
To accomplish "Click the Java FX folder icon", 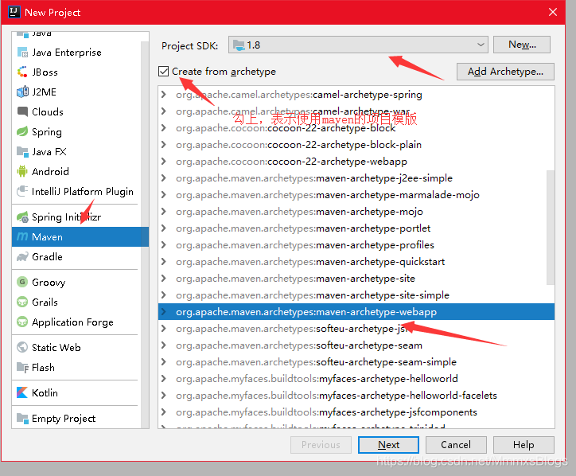I will tap(22, 151).
